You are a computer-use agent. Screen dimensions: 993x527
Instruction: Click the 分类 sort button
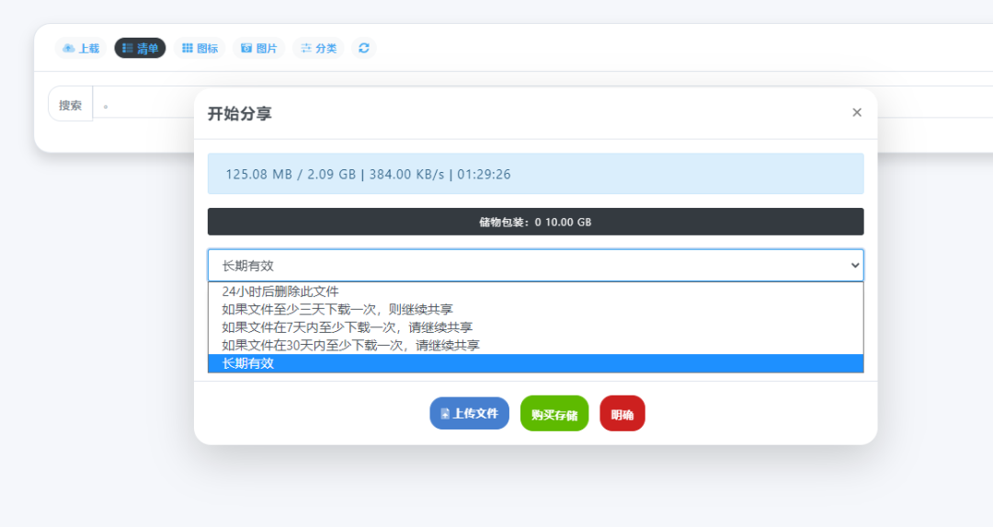318,48
